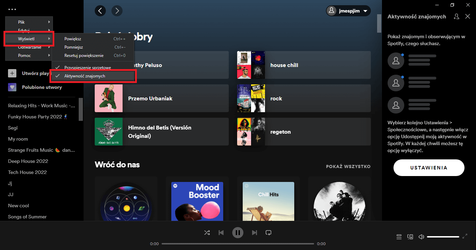Open the Przemo Urbaniak card
Screen dimensions: 476x250
tap(162, 98)
